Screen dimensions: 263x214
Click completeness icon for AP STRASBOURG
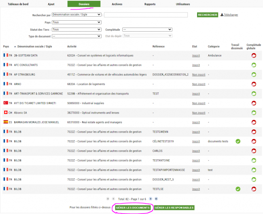click(x=254, y=75)
